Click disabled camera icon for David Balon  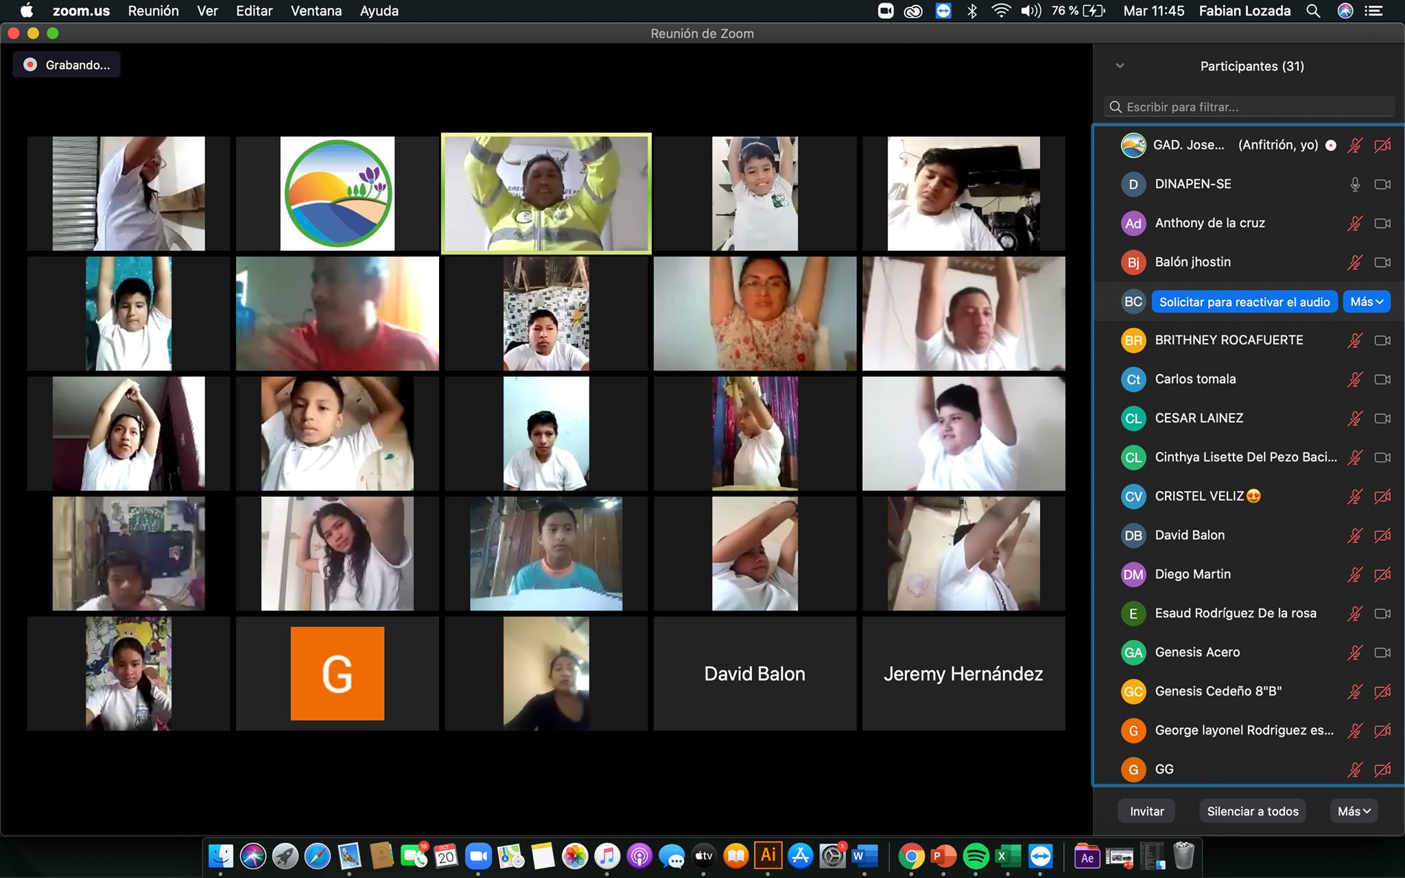pos(1382,536)
